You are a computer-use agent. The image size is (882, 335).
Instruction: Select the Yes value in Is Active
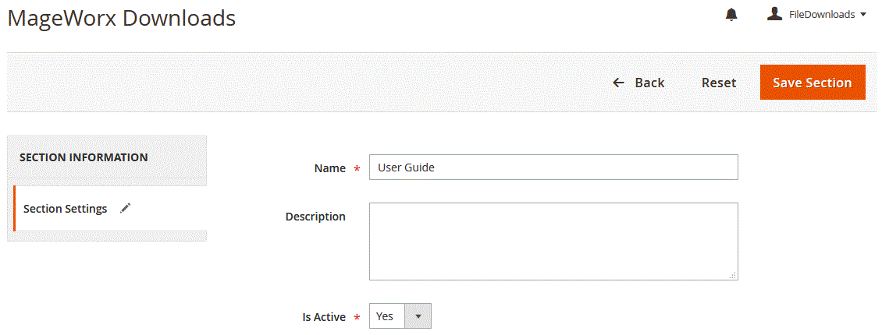385,316
